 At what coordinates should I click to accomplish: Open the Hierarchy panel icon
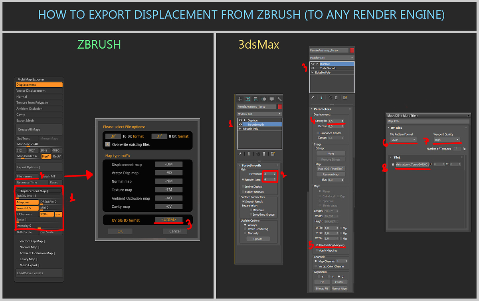point(256,99)
